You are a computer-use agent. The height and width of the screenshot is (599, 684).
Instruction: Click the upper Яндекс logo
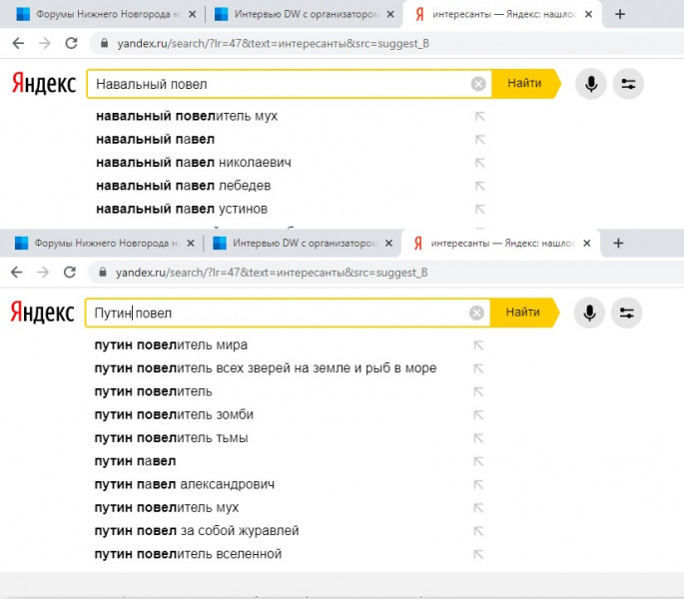pyautogui.click(x=44, y=83)
